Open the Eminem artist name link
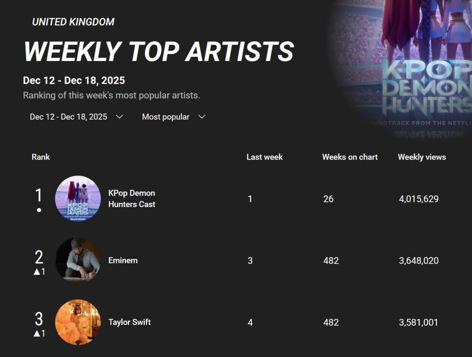Viewport: 472px width, 357px height. coord(123,260)
